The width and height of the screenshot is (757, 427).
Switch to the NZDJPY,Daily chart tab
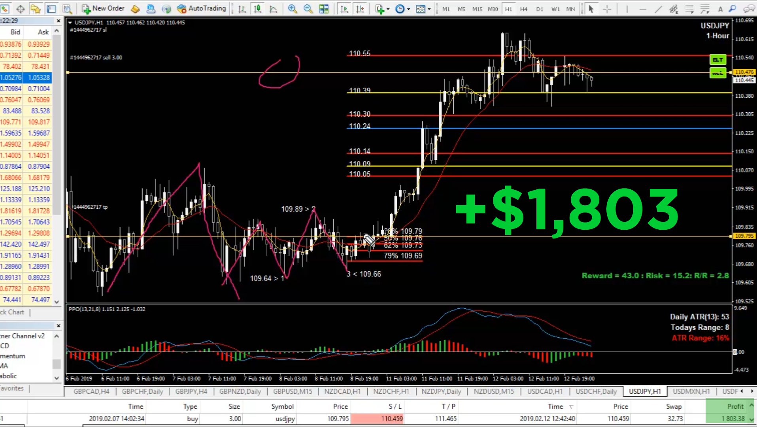(441, 391)
